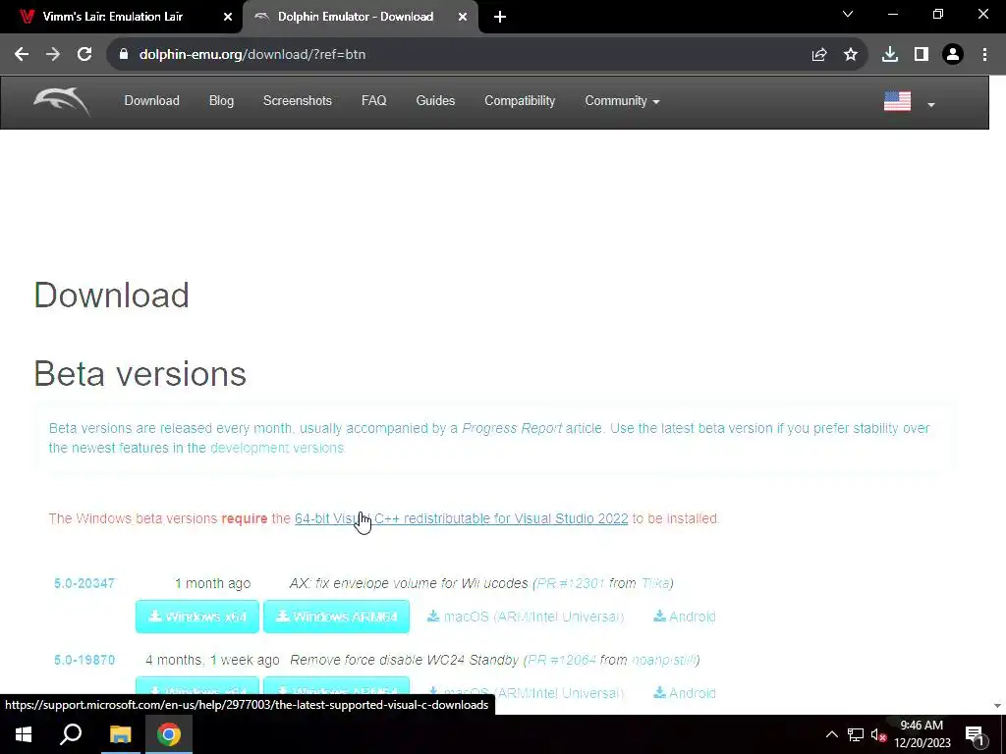This screenshot has height=754, width=1006.
Task: Click the muted volume icon in tray
Action: point(878,734)
